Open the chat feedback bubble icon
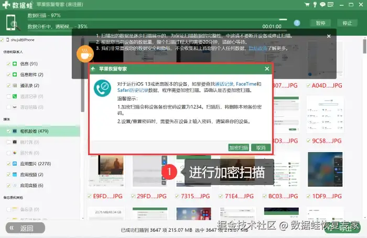 click(x=322, y=4)
